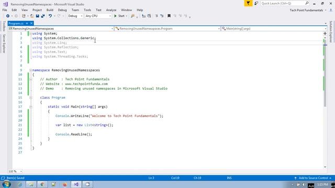Open the Edit menu
The width and height of the screenshot is (335, 188).
coord(14,10)
